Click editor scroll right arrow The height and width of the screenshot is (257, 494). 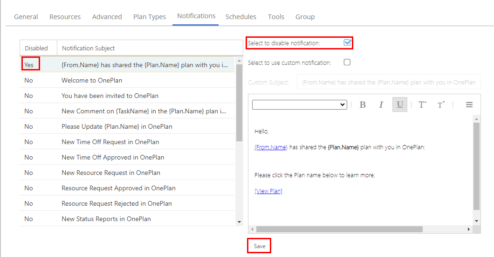click(469, 229)
